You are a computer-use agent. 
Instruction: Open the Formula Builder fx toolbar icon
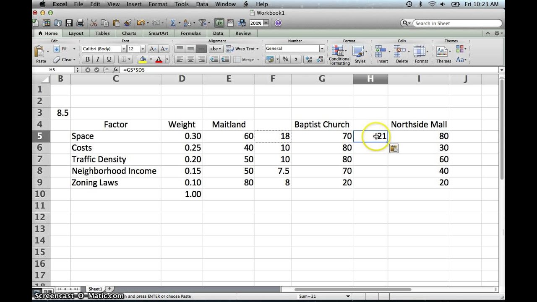click(219, 23)
